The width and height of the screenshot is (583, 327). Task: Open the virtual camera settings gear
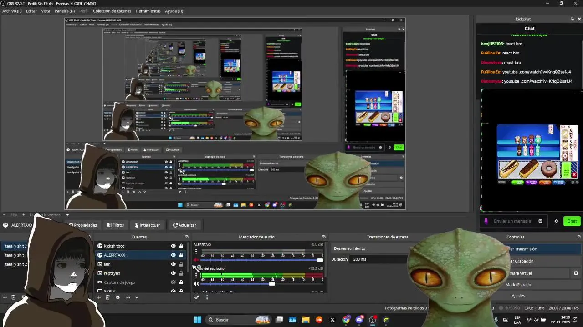(x=576, y=273)
